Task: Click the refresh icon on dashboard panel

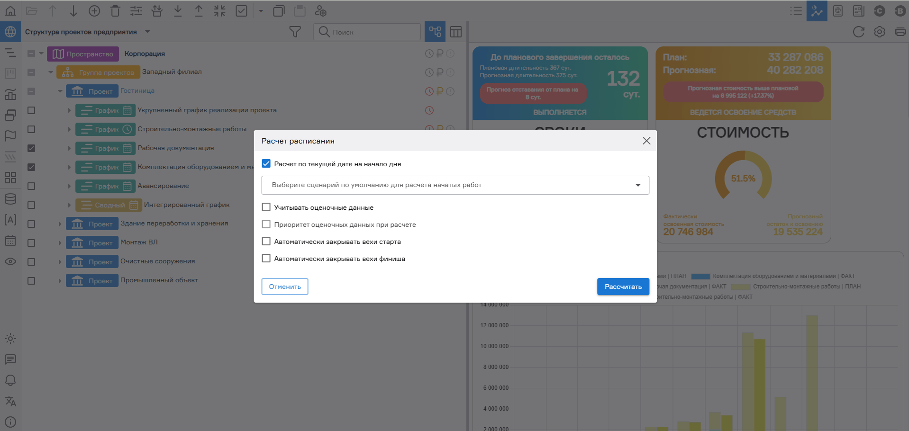Action: pos(858,32)
